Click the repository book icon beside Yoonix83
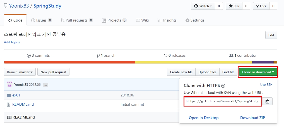Image resolution: width=284 pixels, height=130 pixels. pos(6,6)
